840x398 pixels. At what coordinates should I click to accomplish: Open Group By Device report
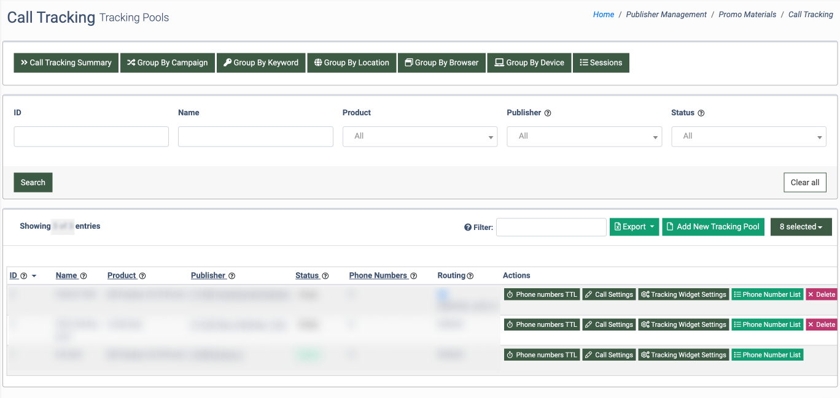pyautogui.click(x=529, y=63)
